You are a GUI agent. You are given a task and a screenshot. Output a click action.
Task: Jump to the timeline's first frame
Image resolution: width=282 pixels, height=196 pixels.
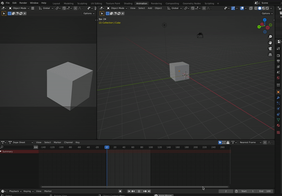click(x=129, y=191)
